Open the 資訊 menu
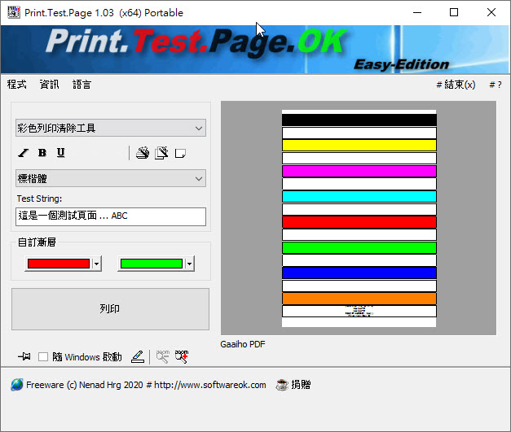511x432 pixels. tap(49, 85)
